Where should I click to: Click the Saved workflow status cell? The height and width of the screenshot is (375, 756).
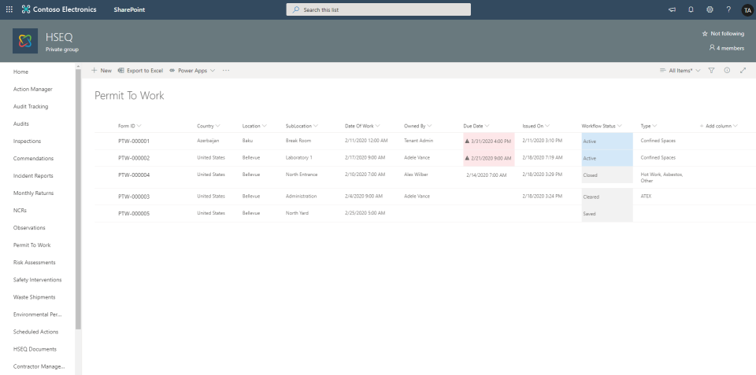(x=607, y=214)
